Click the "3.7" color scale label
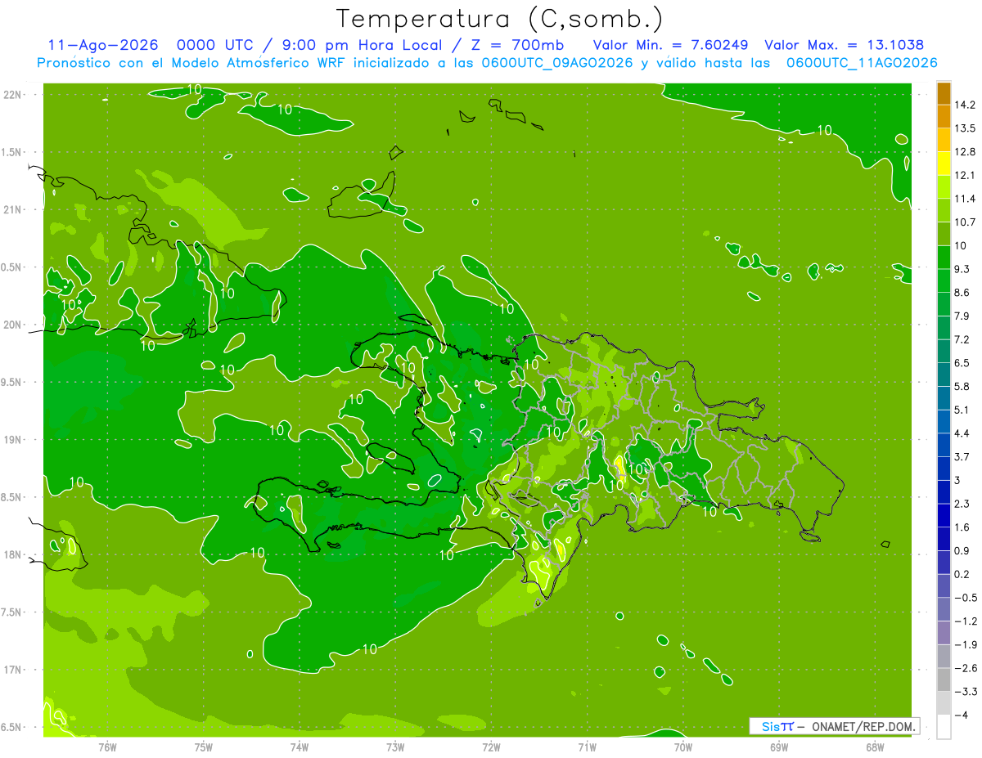 pos(962,457)
